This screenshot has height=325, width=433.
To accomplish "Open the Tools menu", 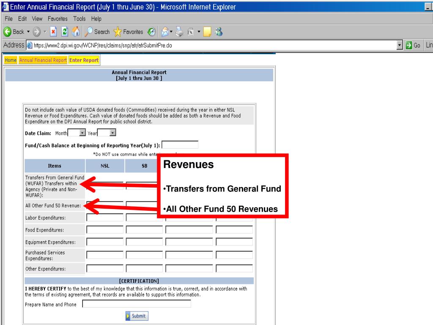I will click(79, 19).
